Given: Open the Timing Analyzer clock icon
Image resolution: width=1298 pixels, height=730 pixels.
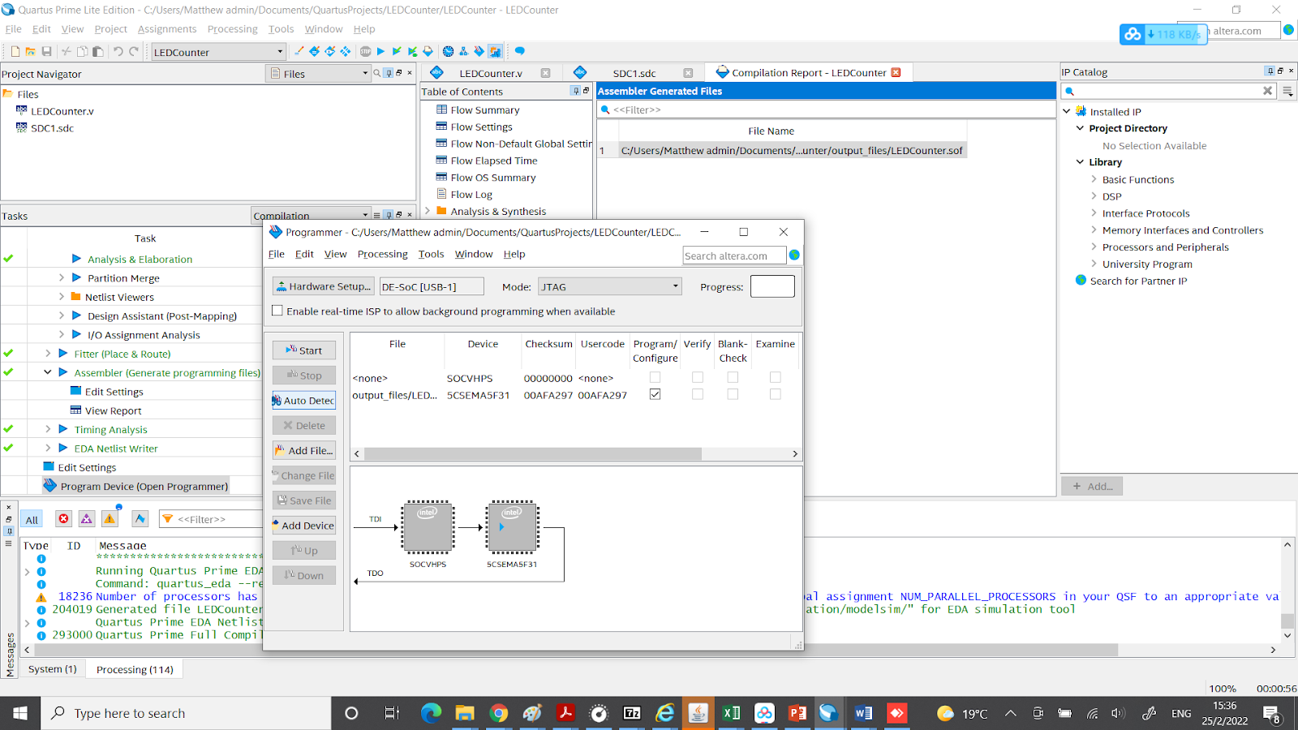Looking at the screenshot, I should click(448, 51).
